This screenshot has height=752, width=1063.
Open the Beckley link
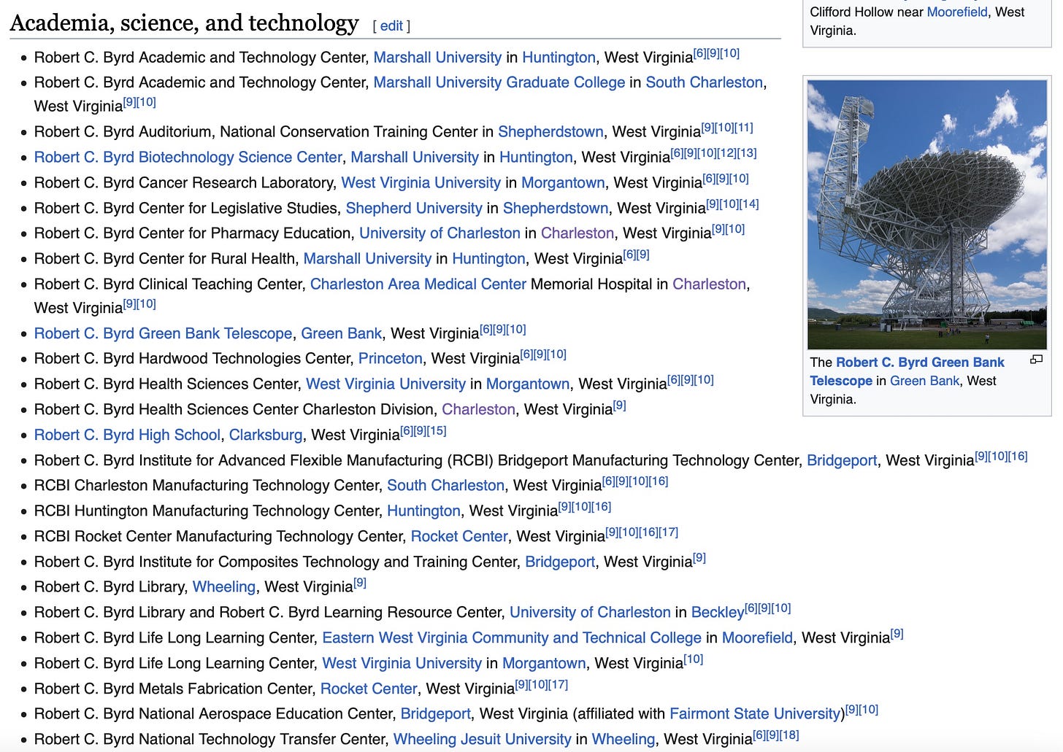718,613
